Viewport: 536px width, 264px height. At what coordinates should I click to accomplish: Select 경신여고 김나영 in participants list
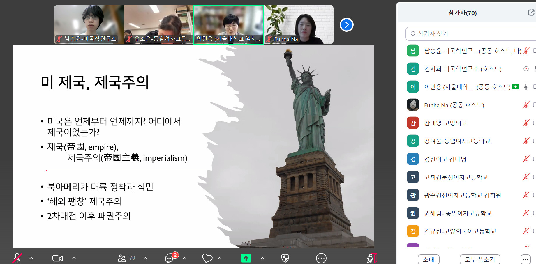point(445,159)
